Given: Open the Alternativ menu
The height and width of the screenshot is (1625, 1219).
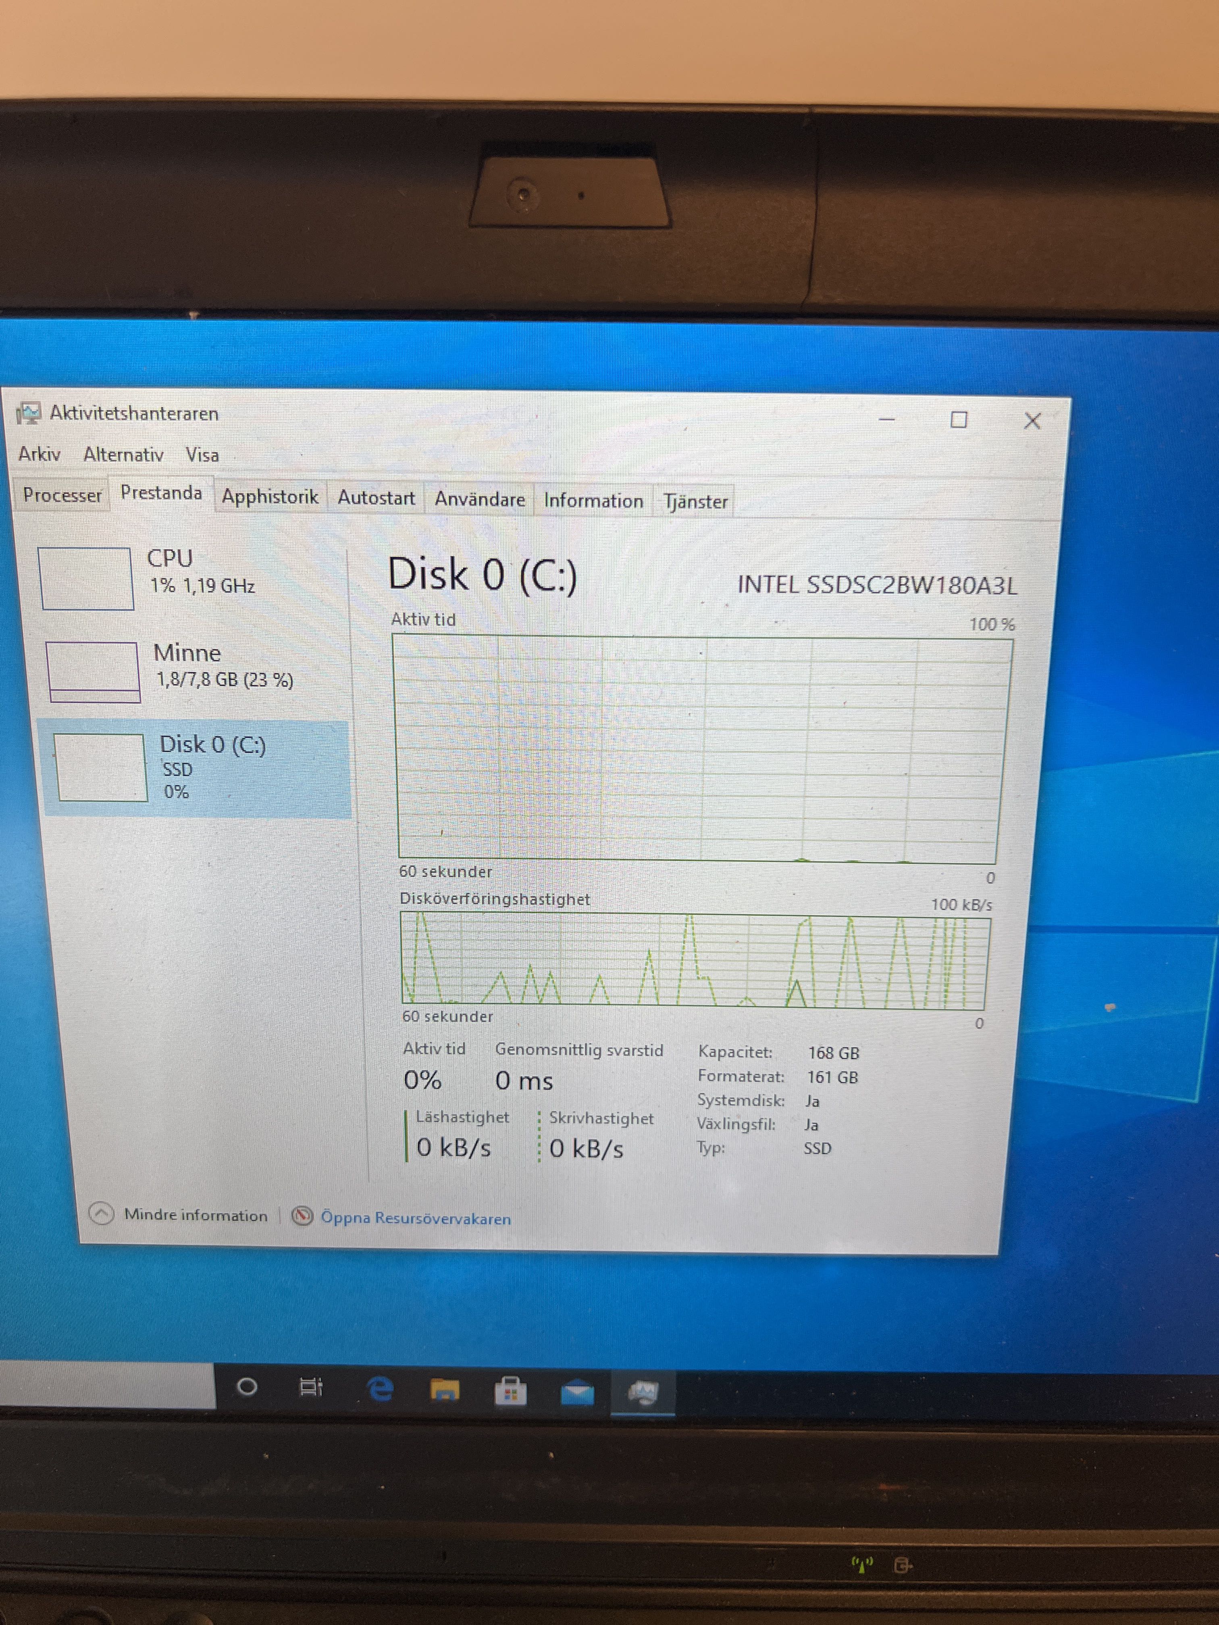Looking at the screenshot, I should (123, 455).
